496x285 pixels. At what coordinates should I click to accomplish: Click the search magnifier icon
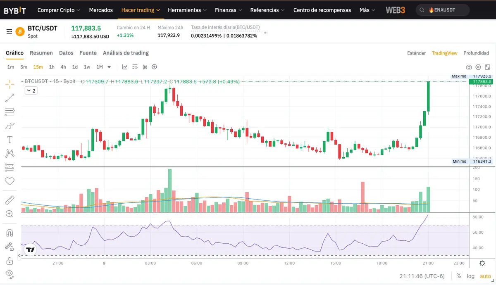(421, 10)
